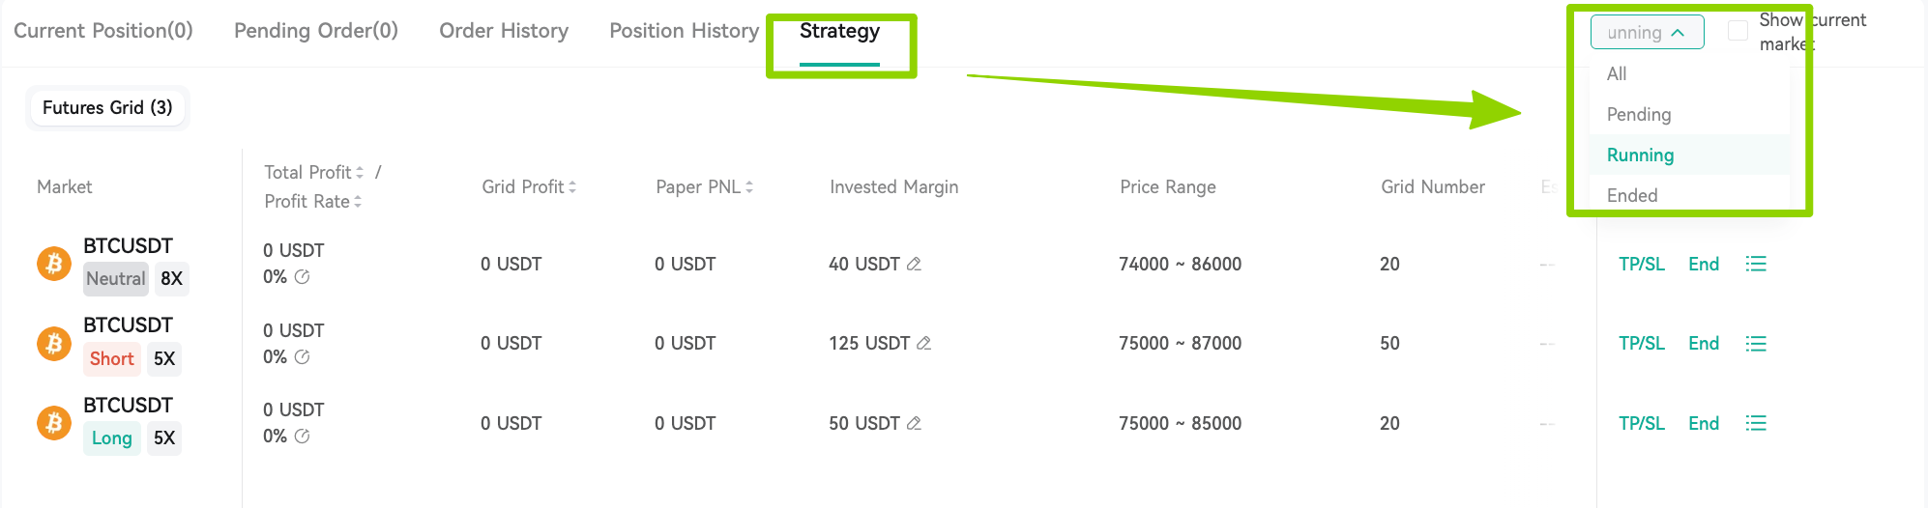Image resolution: width=1928 pixels, height=508 pixels.
Task: Toggle Show current market checkbox
Action: coord(1738,31)
